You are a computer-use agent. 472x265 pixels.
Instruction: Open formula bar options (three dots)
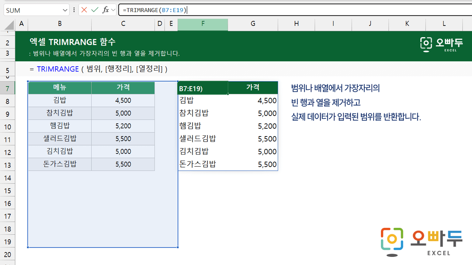tap(74, 10)
